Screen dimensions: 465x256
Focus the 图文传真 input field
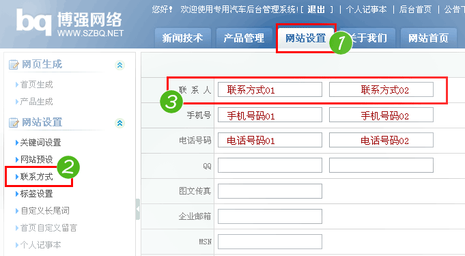270,191
